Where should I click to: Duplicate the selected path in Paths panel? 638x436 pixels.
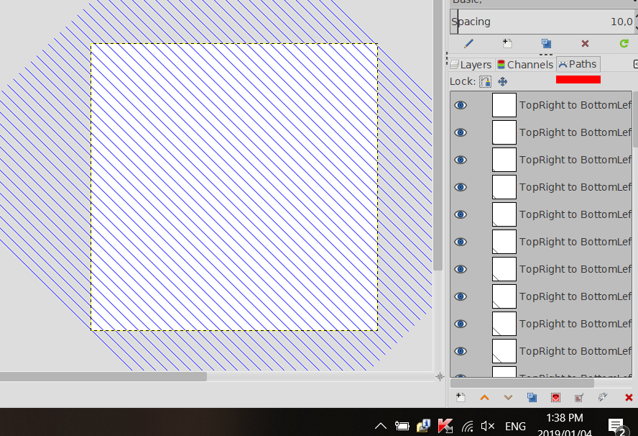(532, 397)
